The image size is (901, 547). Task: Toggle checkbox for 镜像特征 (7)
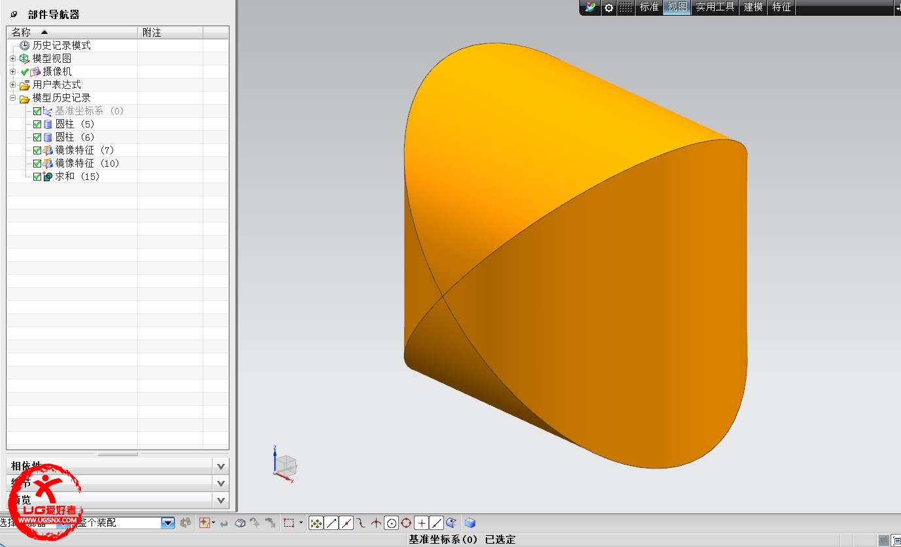[37, 150]
